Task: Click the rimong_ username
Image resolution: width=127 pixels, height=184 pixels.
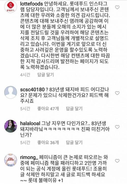Action: point(29,158)
